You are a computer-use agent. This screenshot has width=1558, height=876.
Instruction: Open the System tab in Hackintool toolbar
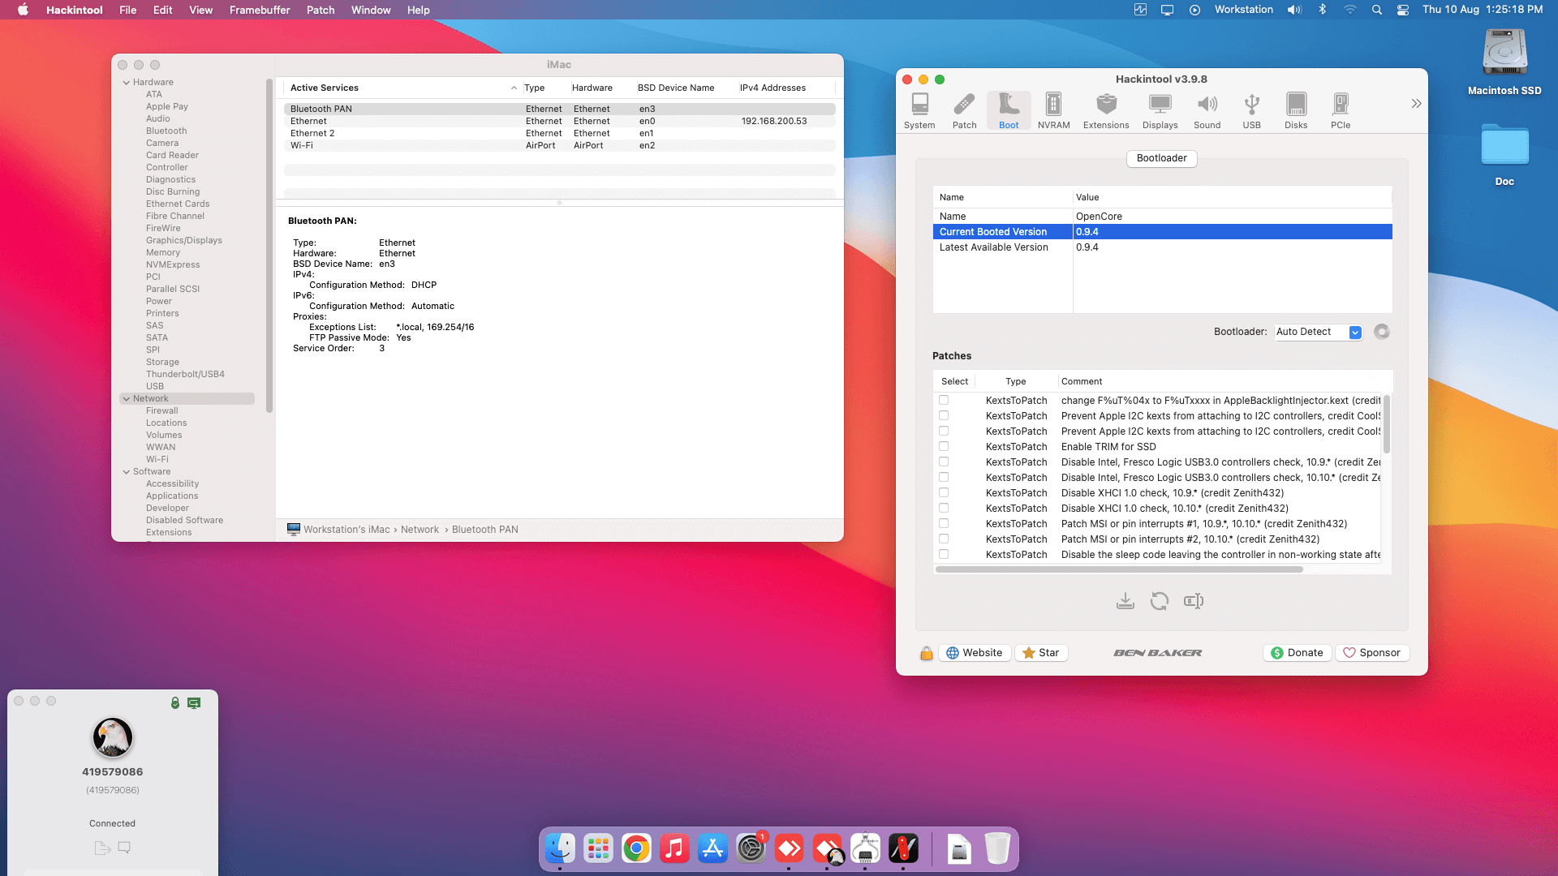click(x=919, y=110)
